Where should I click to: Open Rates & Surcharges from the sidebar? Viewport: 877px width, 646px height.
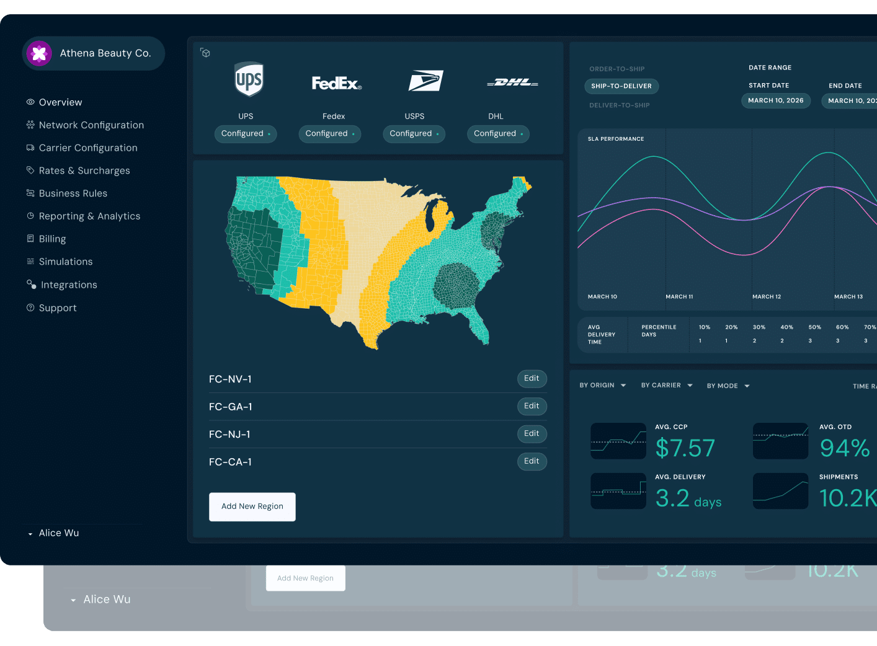point(84,170)
